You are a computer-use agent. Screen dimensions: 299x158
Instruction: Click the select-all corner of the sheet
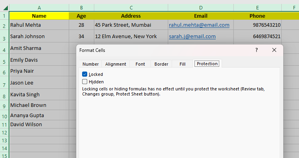[x=4, y=7]
